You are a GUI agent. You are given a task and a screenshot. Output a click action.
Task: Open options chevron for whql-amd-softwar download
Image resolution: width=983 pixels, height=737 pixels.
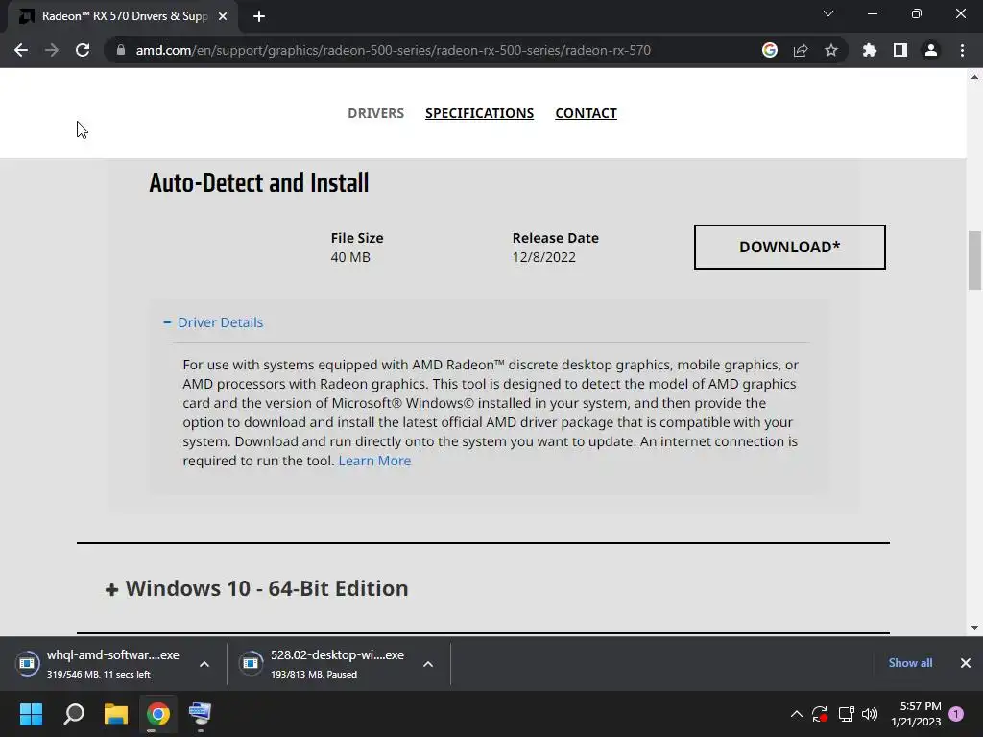[x=204, y=664]
